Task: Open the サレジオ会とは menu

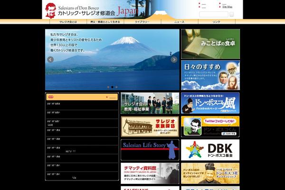Action: pos(68,22)
